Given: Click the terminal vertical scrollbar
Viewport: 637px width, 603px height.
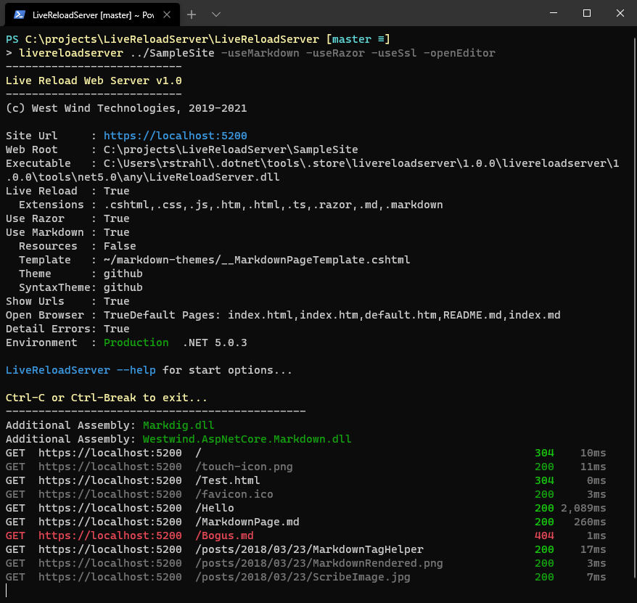Looking at the screenshot, I should [x=635, y=165].
